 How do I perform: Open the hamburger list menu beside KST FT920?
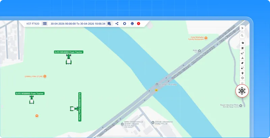pyautogui.click(x=45, y=24)
